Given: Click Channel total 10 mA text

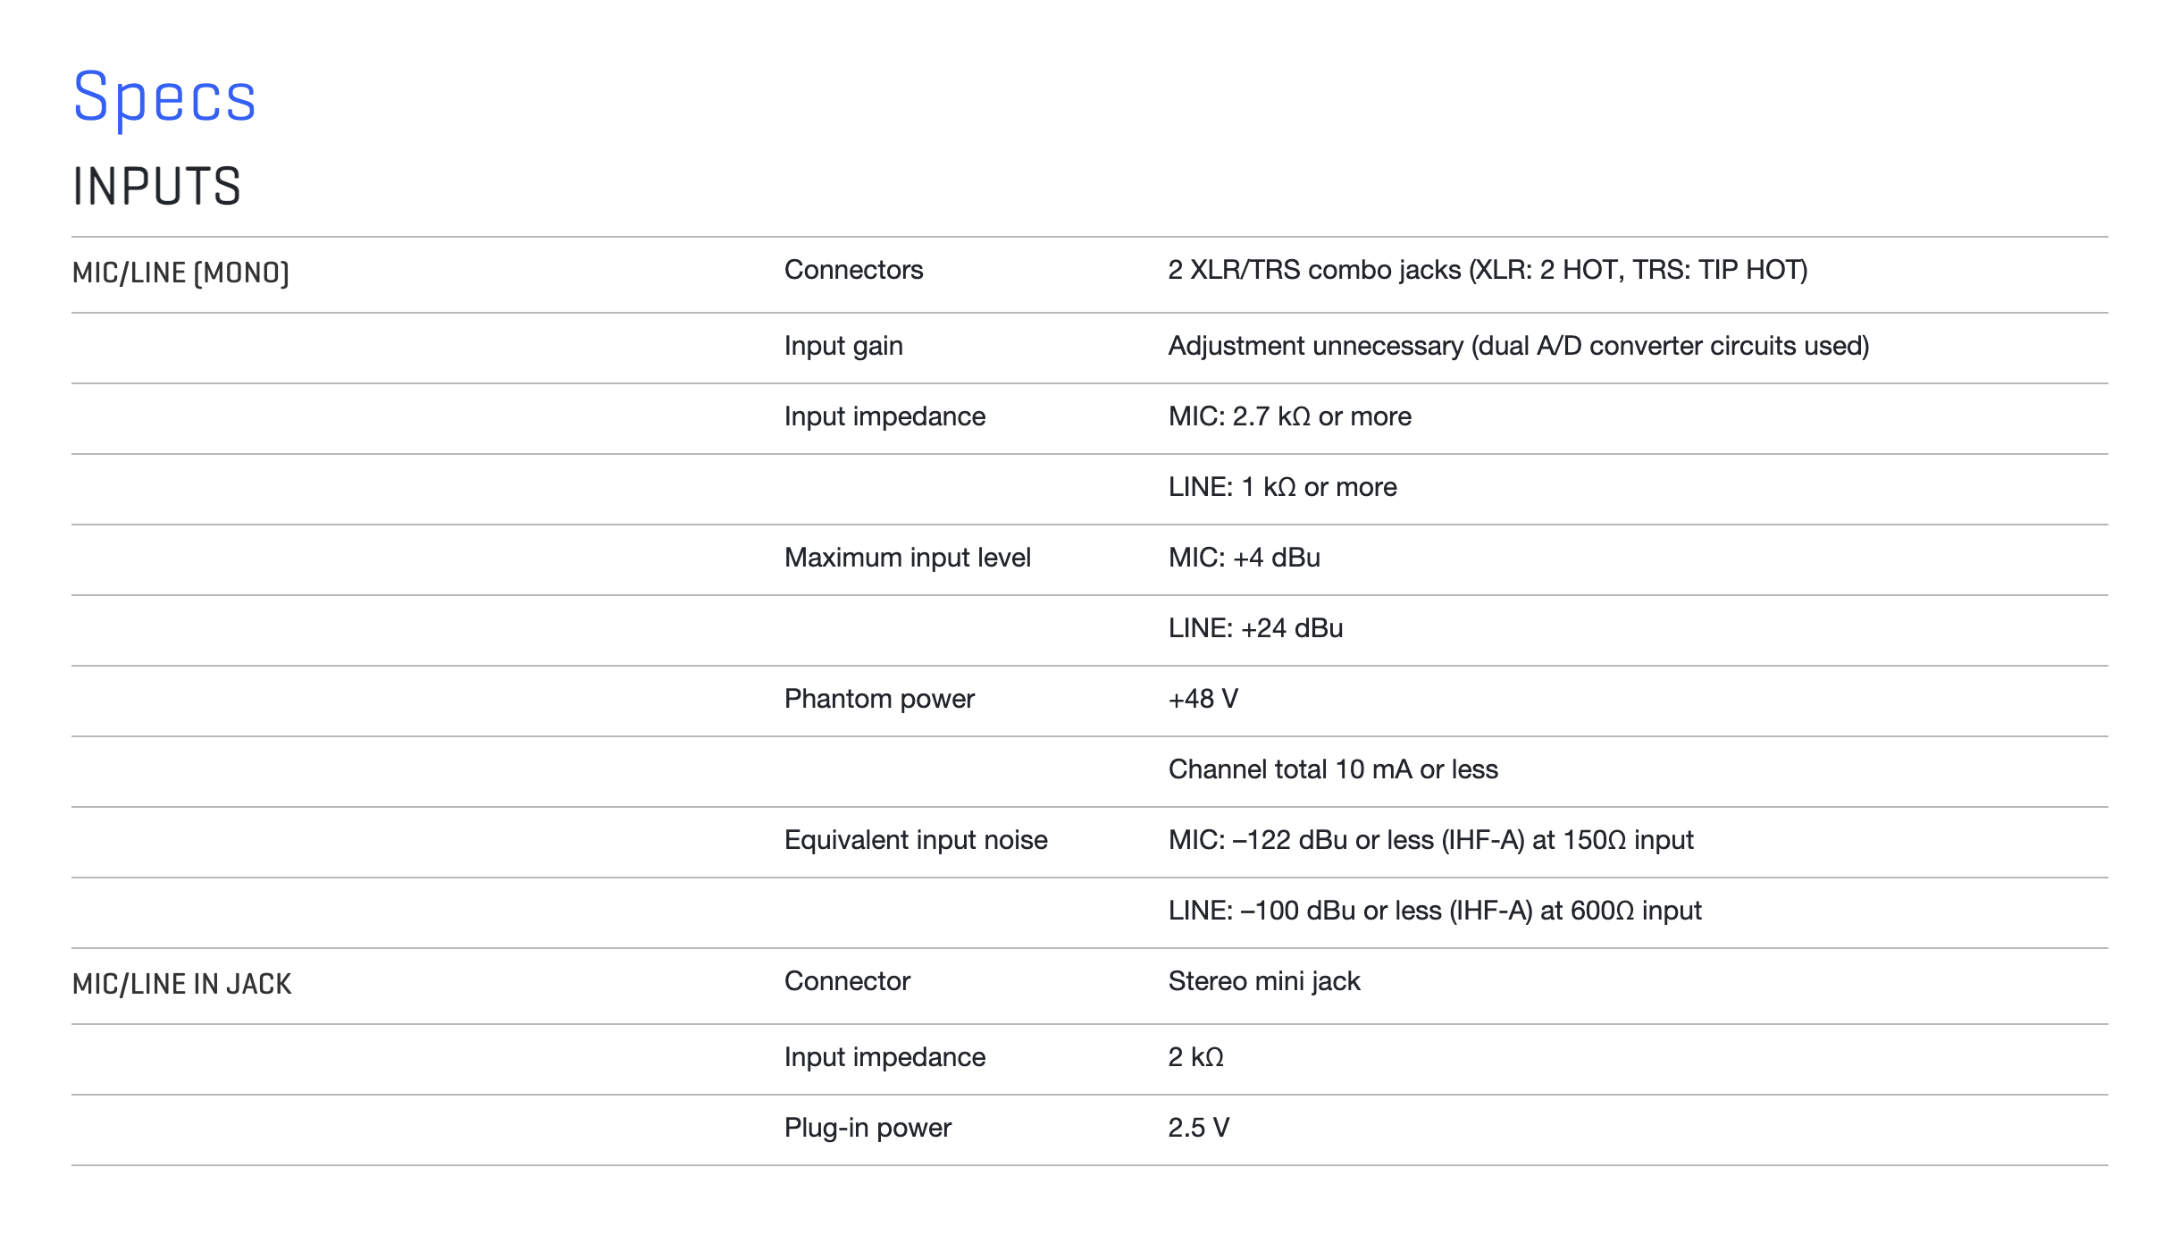Looking at the screenshot, I should coord(1333,769).
